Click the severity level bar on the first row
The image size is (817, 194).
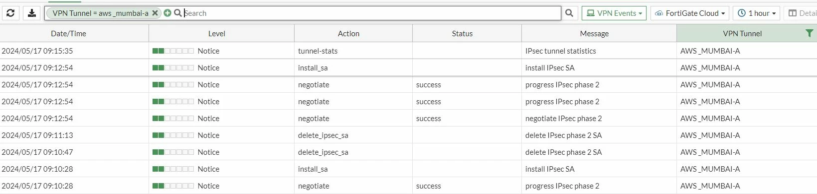click(173, 51)
